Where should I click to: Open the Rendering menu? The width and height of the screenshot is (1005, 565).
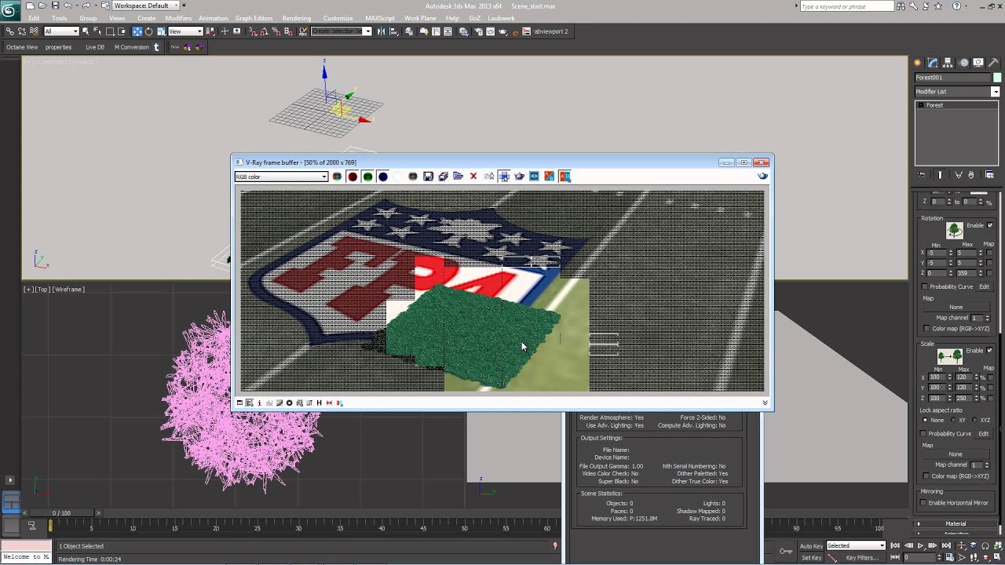[x=297, y=18]
